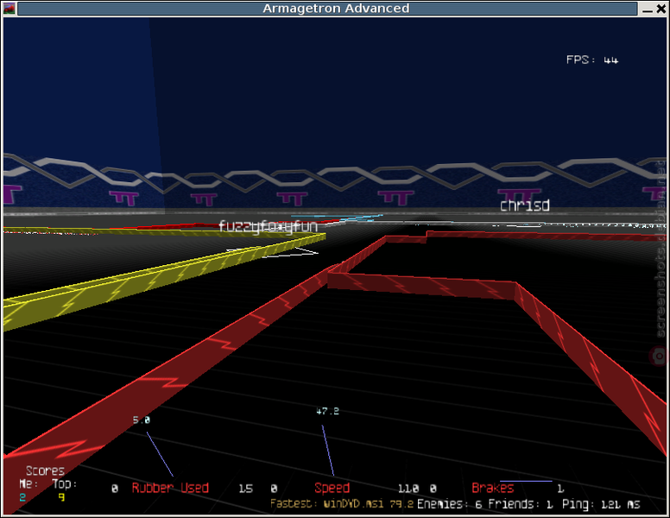Click the fuzzyfoxyfun player name tag
The height and width of the screenshot is (518, 670).
pos(268,226)
